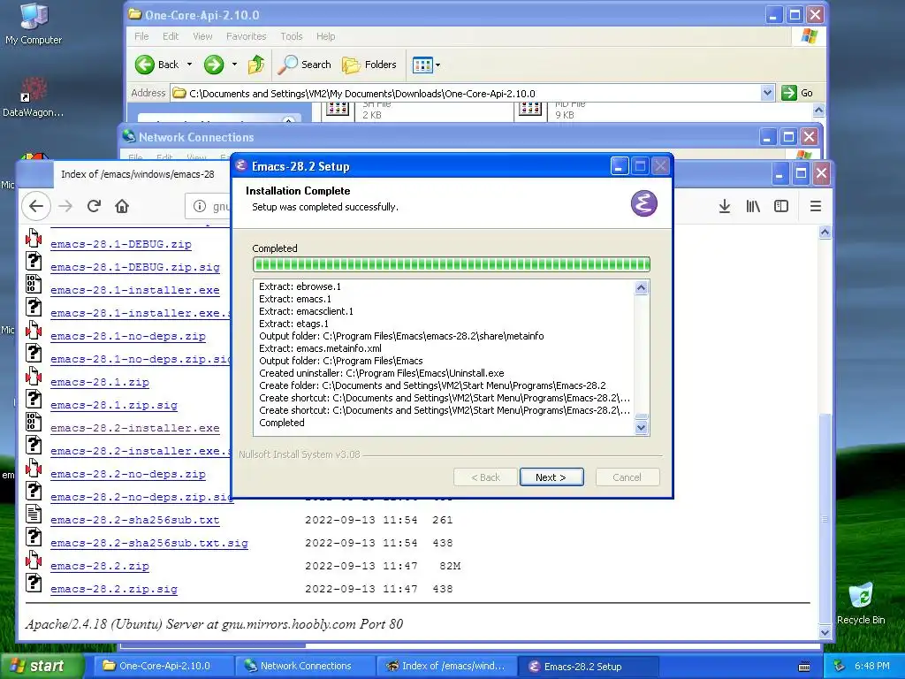Go back in the browser window
This screenshot has height=679, width=905.
pos(36,206)
